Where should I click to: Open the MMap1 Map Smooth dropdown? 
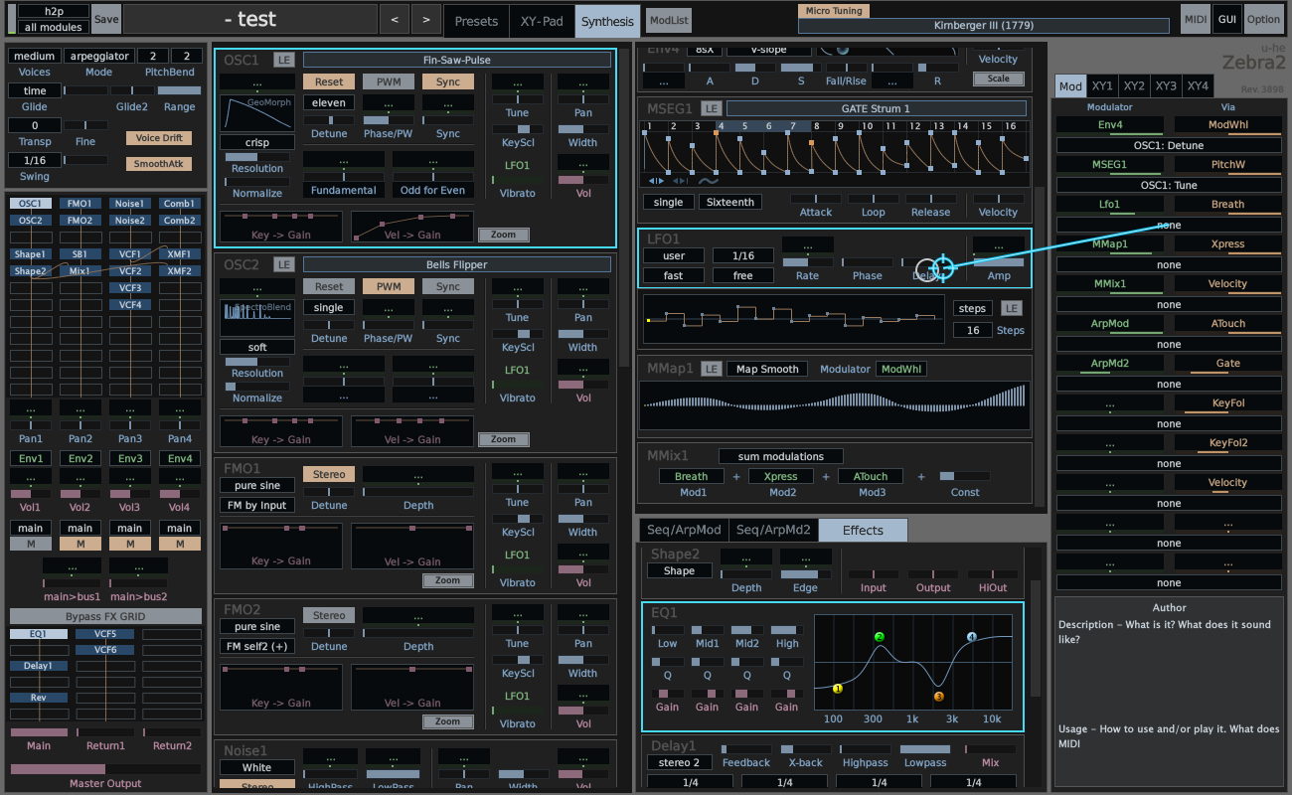(x=766, y=369)
